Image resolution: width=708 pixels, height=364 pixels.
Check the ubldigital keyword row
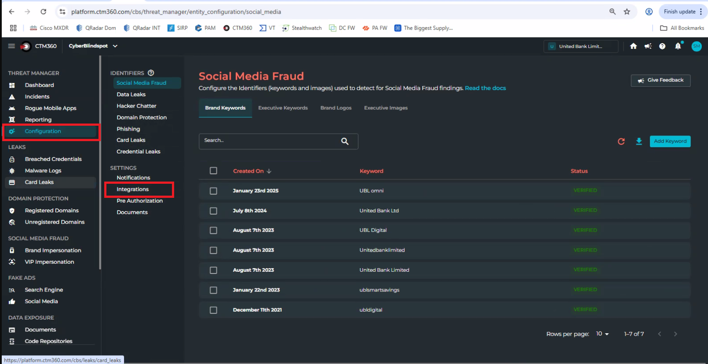[213, 310]
